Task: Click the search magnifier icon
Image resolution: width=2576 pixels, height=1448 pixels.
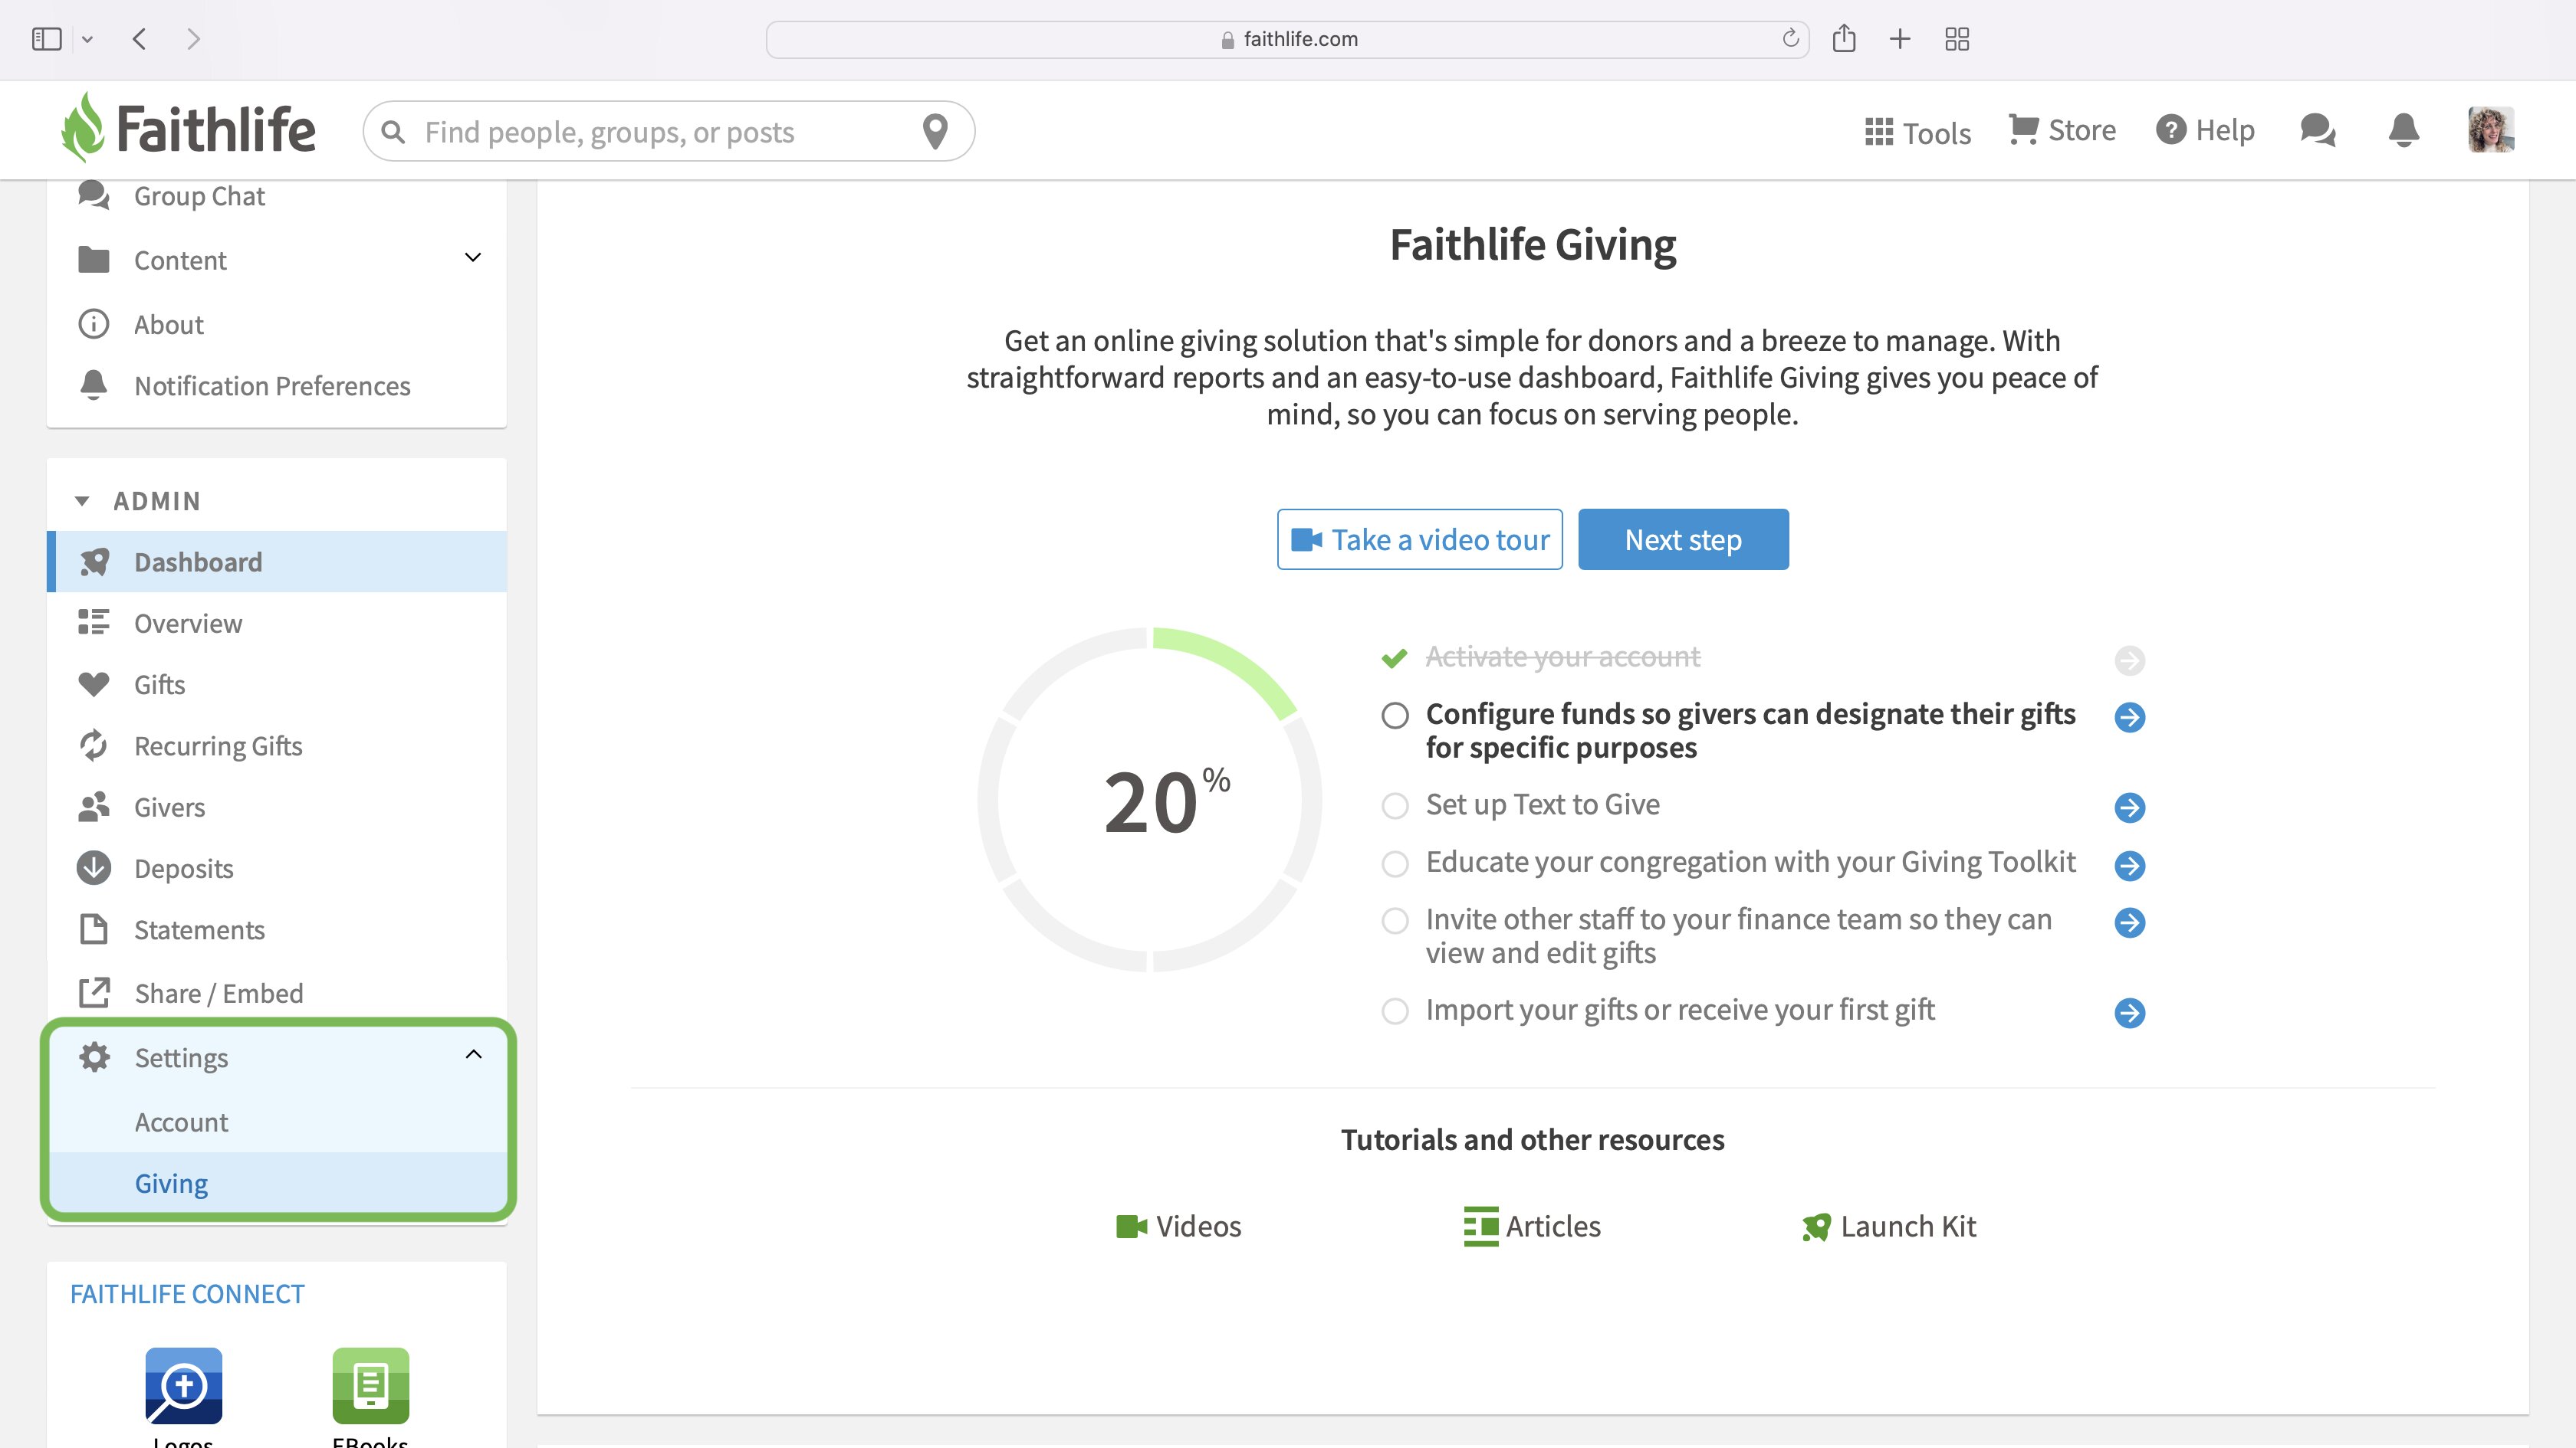Action: pos(393,132)
